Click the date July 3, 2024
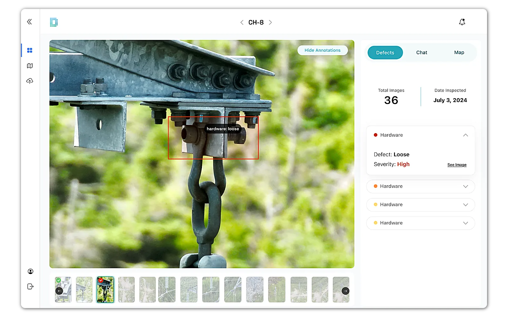This screenshot has height=317, width=508. 450,100
